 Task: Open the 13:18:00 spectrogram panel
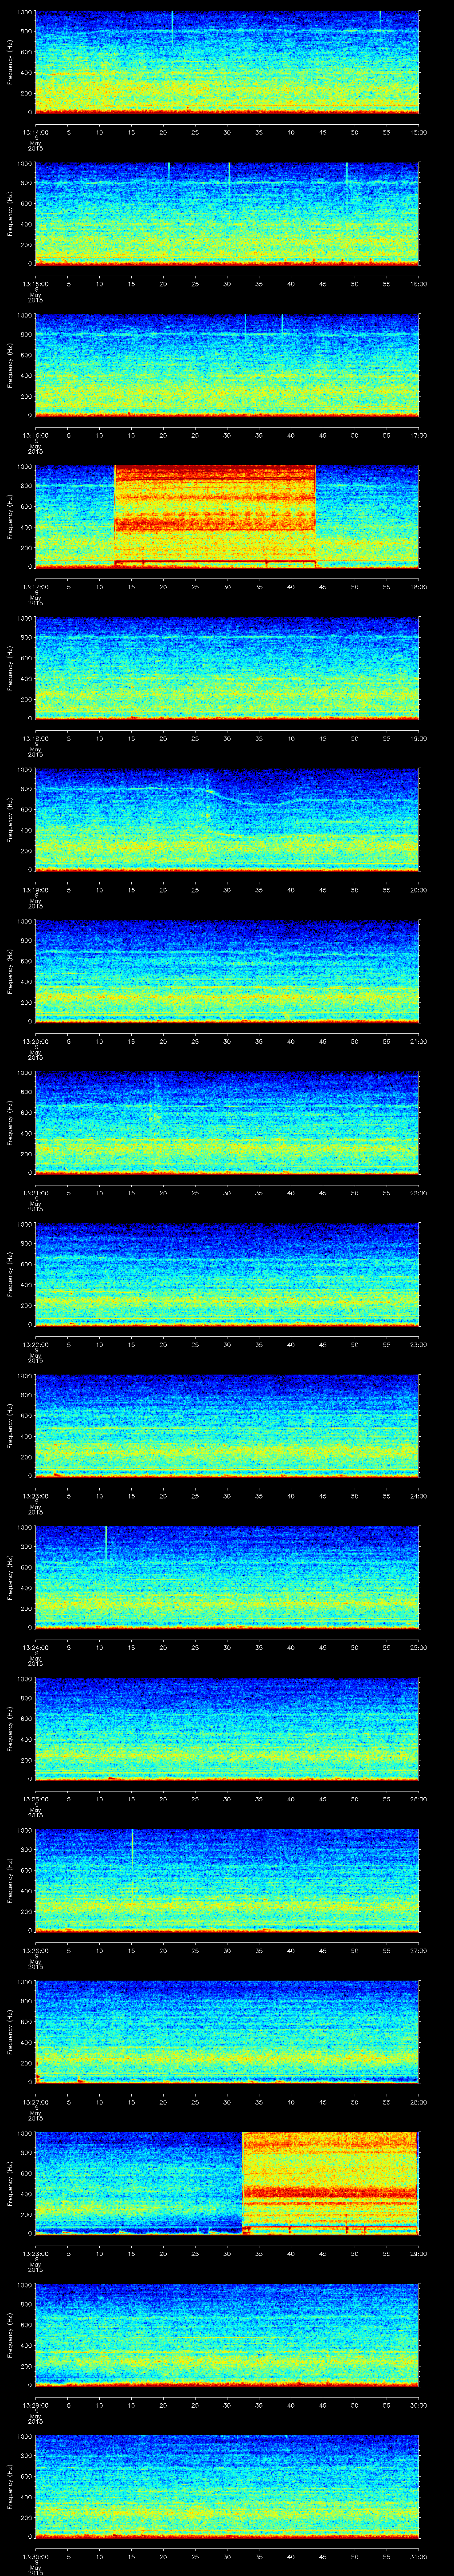point(227,668)
